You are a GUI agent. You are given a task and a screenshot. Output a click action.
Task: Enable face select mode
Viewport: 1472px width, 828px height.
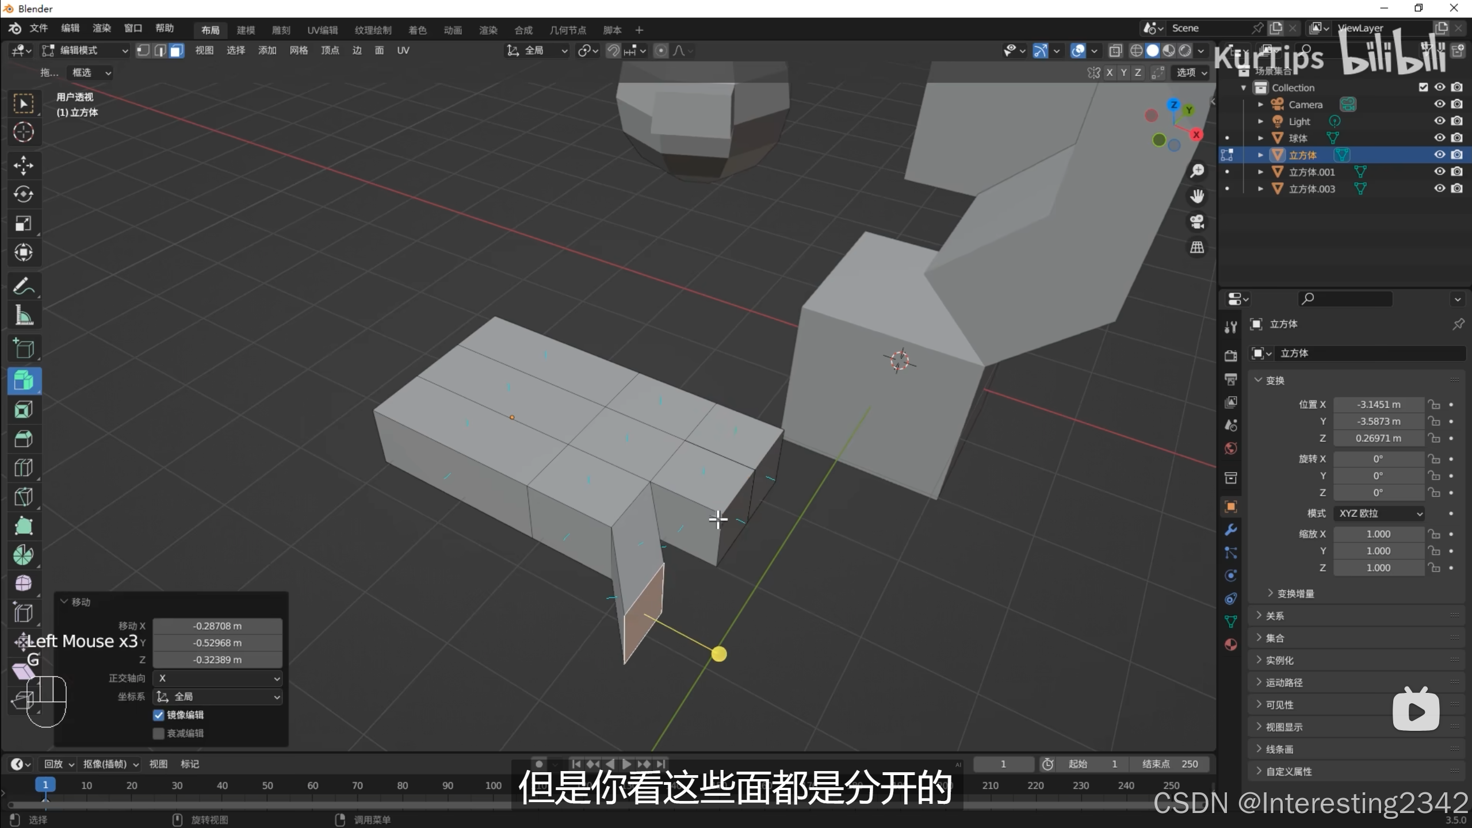point(177,51)
